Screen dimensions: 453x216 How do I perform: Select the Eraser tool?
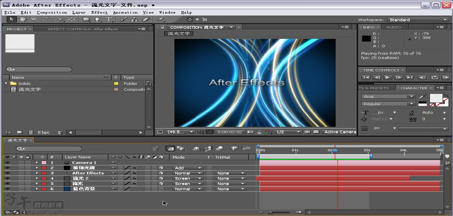(x=146, y=19)
